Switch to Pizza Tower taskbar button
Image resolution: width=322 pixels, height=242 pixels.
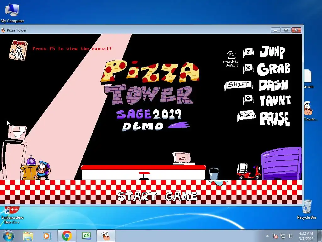[106, 236]
